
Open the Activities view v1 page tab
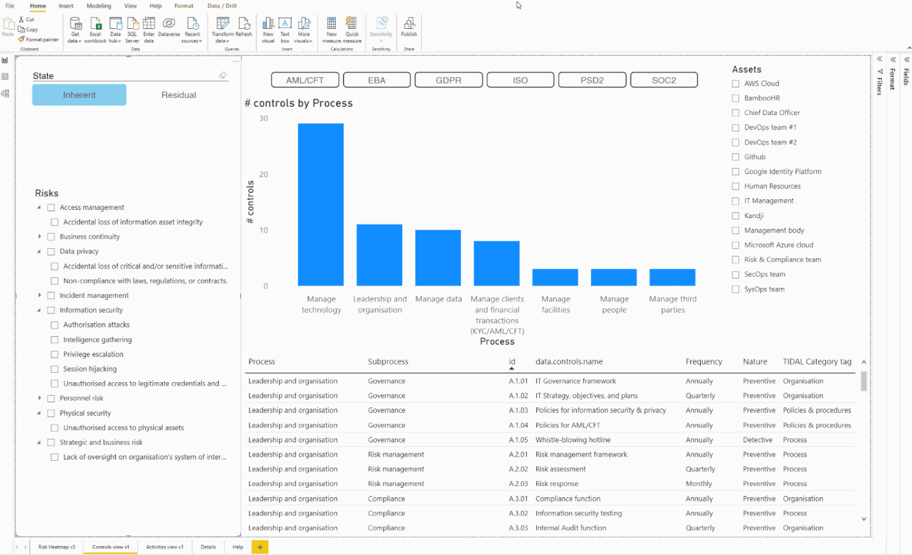[165, 547]
